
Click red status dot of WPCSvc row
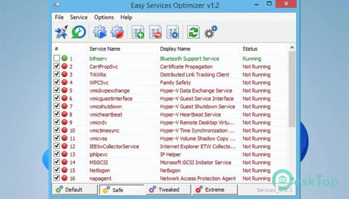[x=64, y=82]
